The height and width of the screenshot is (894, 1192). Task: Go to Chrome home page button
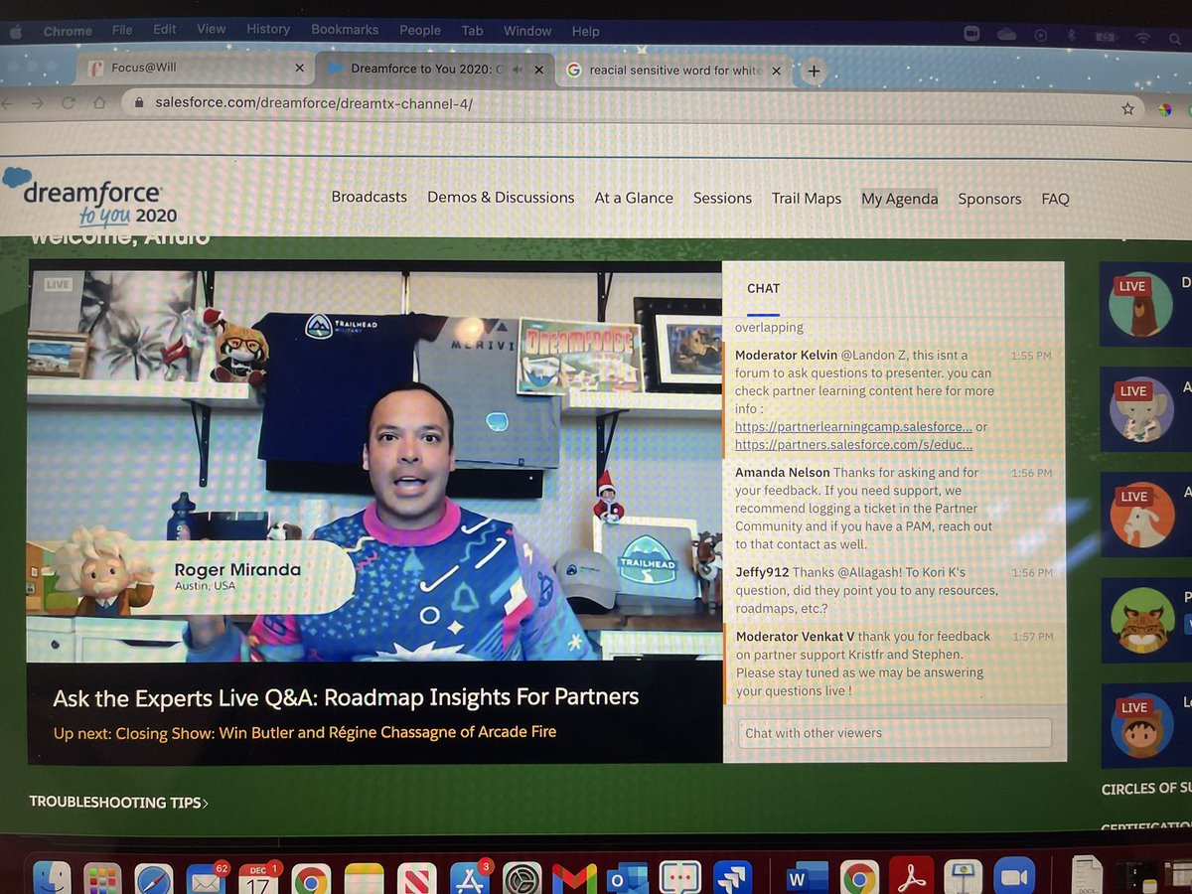[99, 102]
